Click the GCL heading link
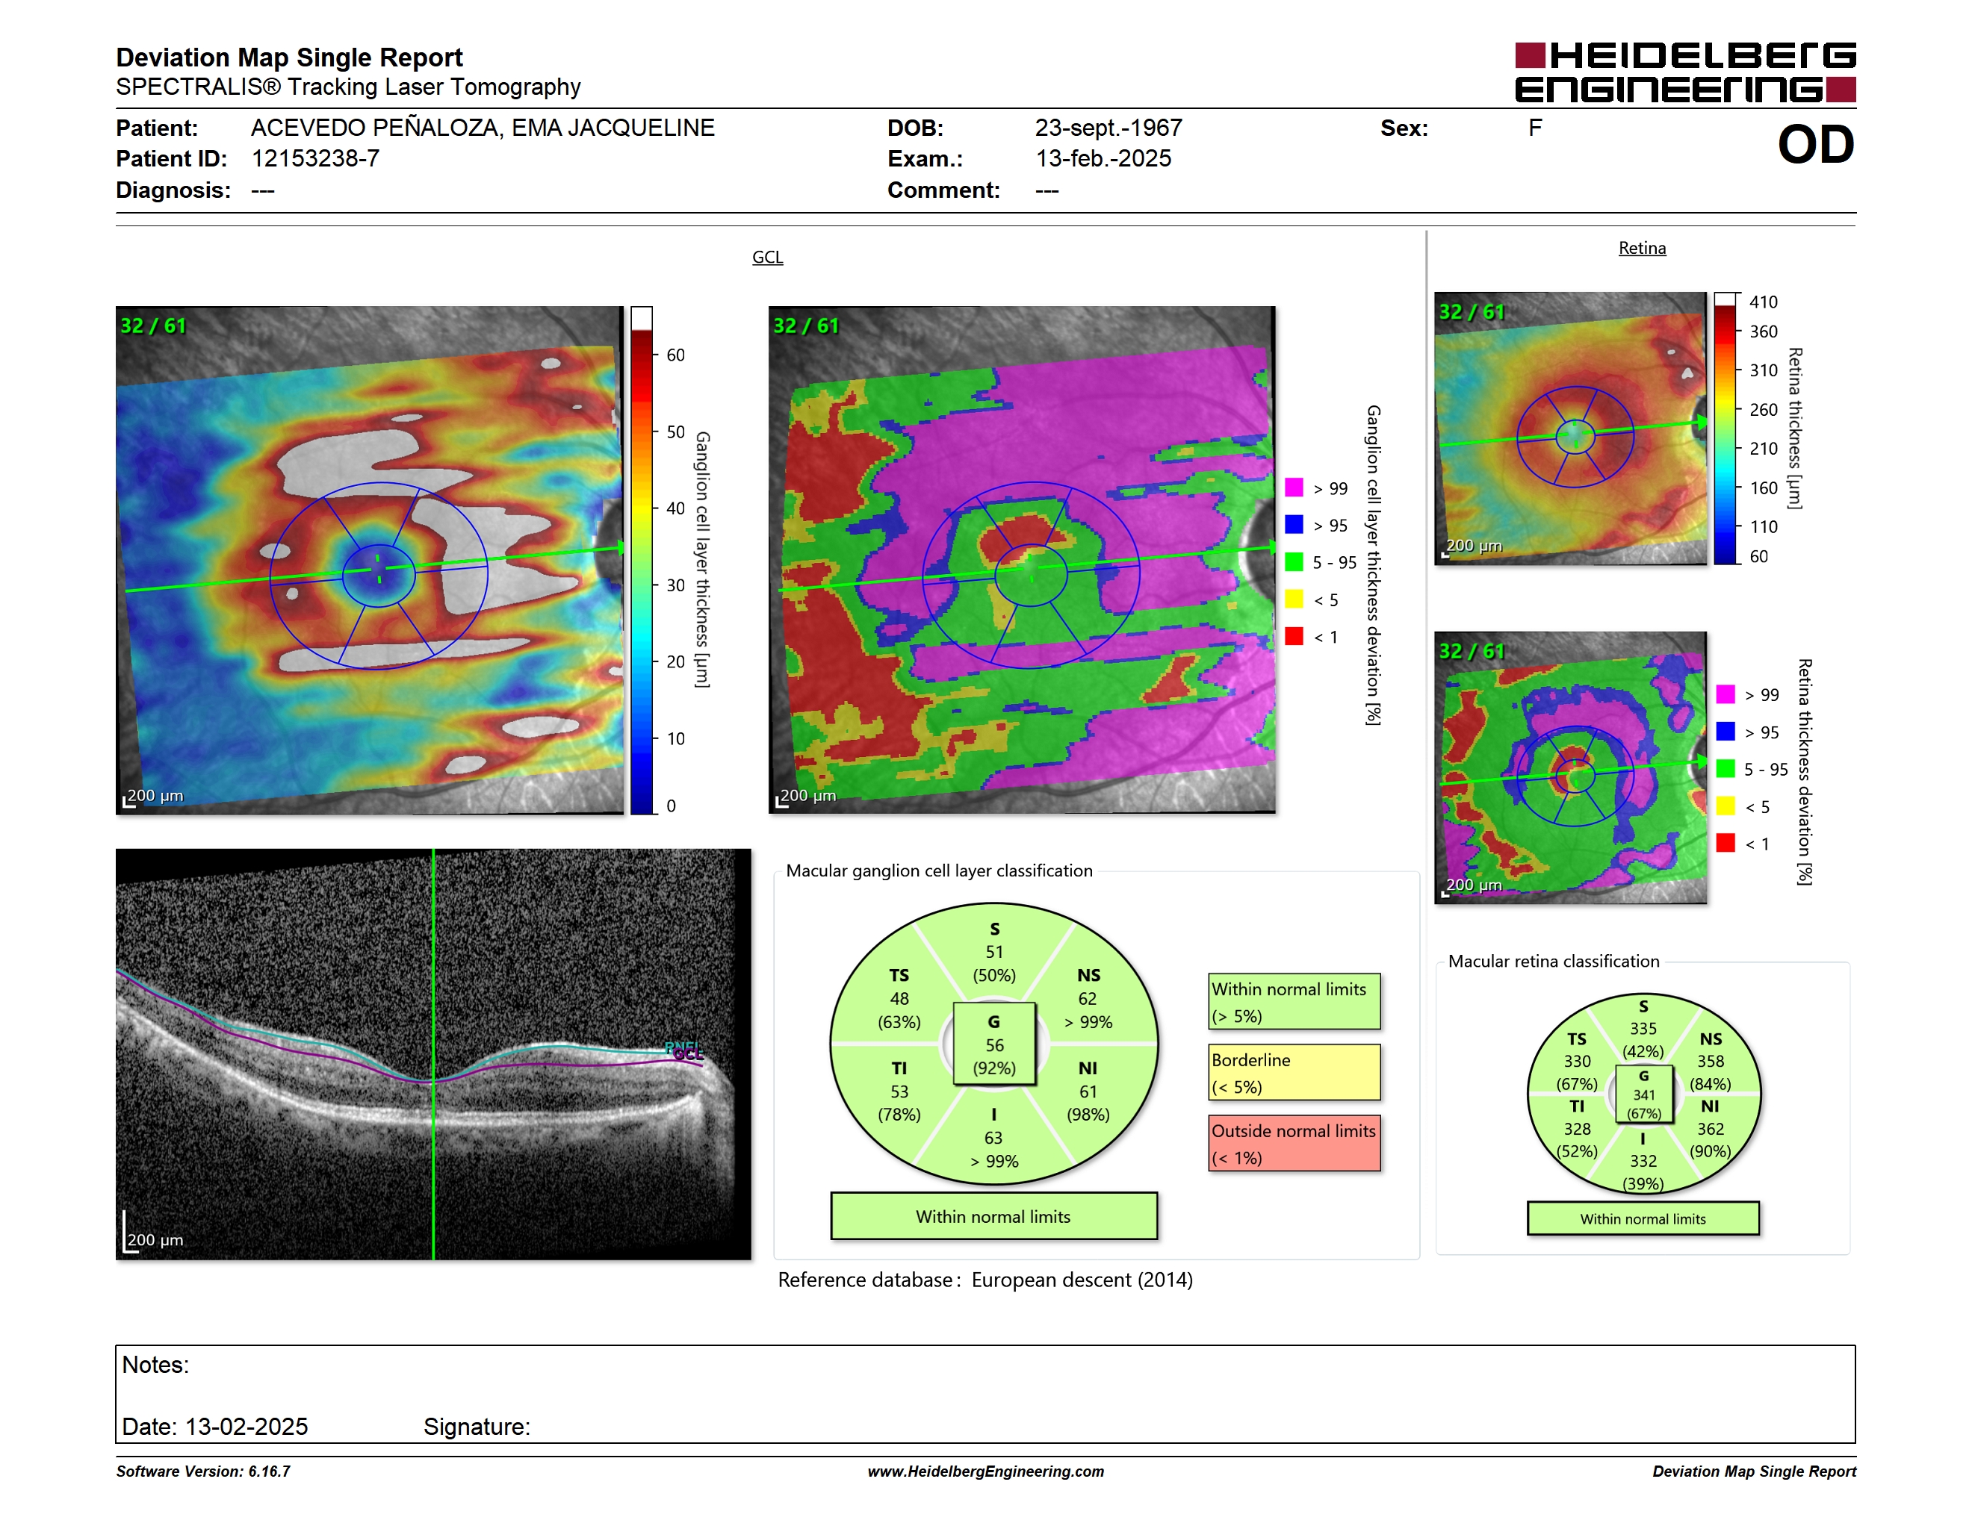Image resolution: width=1972 pixels, height=1523 pixels. [x=767, y=257]
